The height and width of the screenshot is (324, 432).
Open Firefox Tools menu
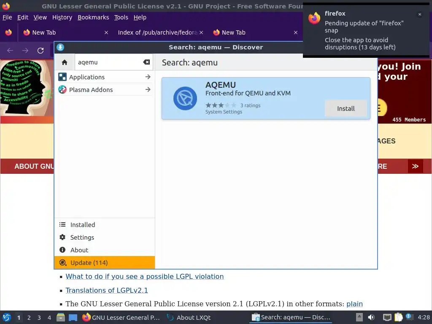(x=121, y=17)
